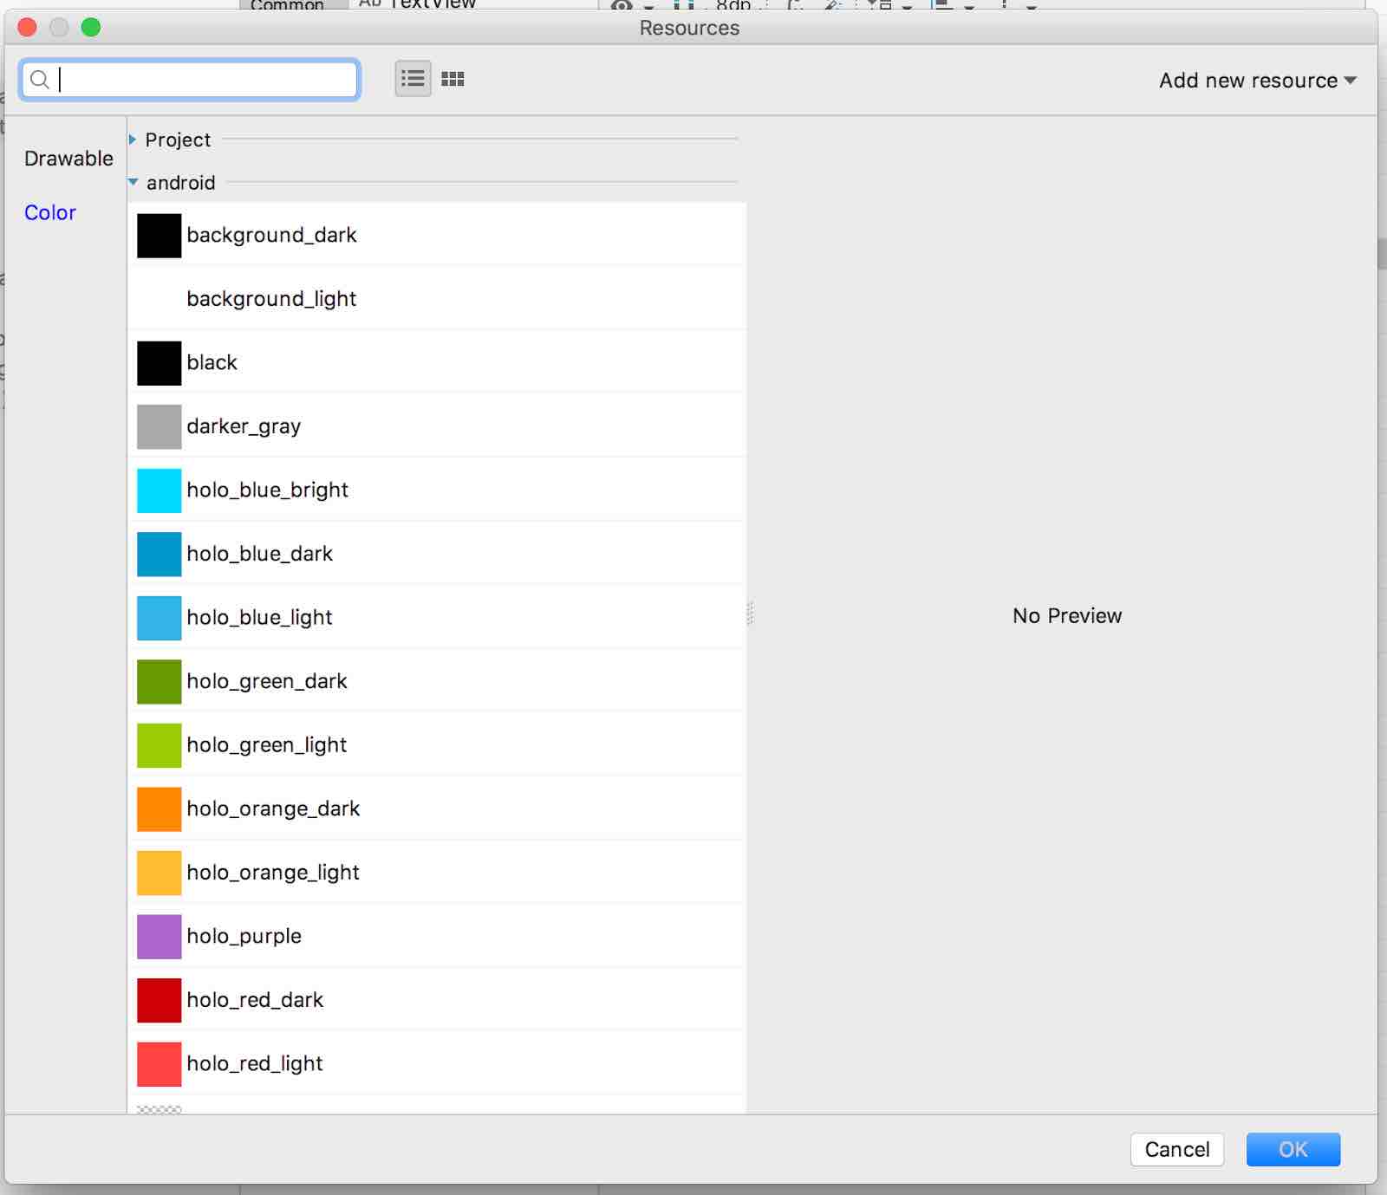The height and width of the screenshot is (1195, 1387).
Task: Switch to list view mode
Action: (413, 79)
